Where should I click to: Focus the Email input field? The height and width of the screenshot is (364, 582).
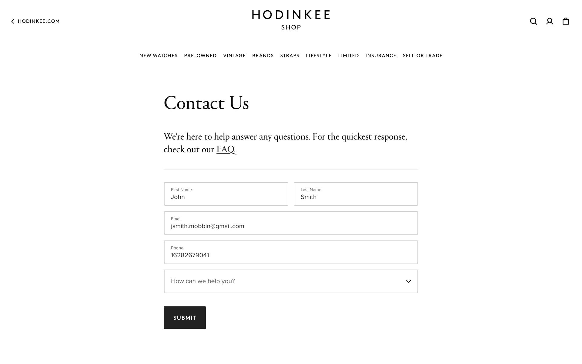pos(291,223)
